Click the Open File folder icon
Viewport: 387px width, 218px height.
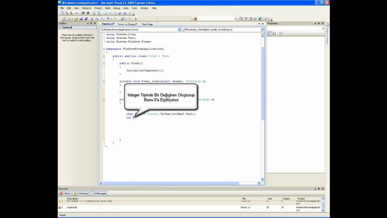point(76,19)
